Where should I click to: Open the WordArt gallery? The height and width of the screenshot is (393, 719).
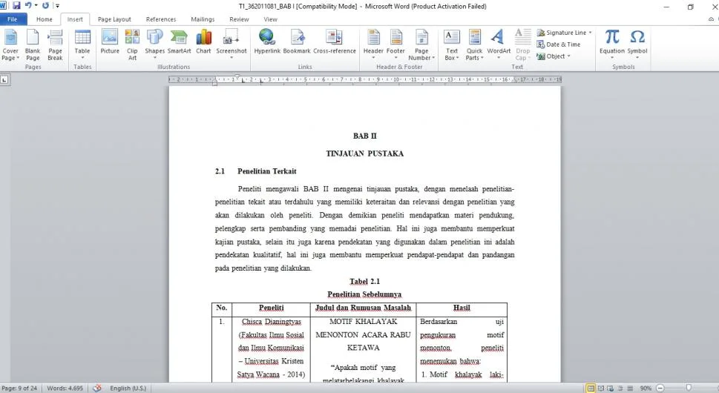coord(499,44)
